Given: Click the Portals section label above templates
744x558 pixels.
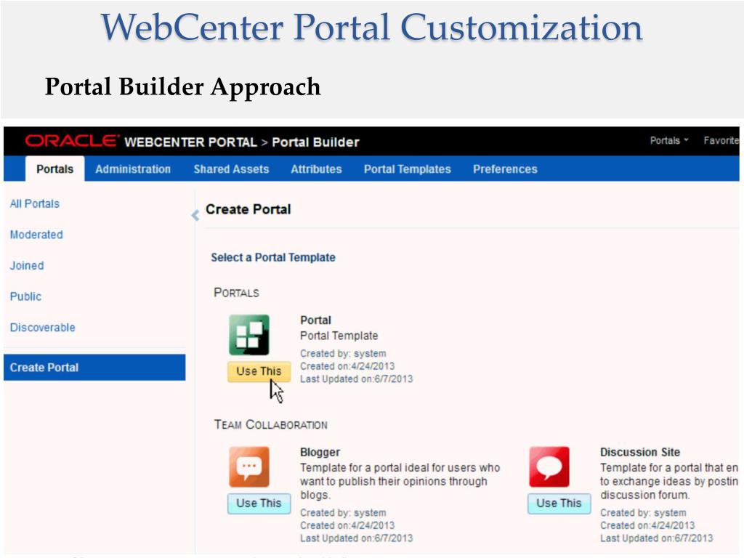Looking at the screenshot, I should [236, 292].
